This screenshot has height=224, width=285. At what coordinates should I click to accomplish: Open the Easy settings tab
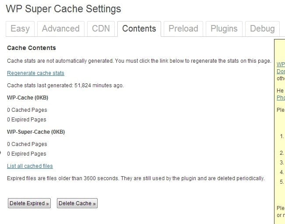tap(20, 29)
